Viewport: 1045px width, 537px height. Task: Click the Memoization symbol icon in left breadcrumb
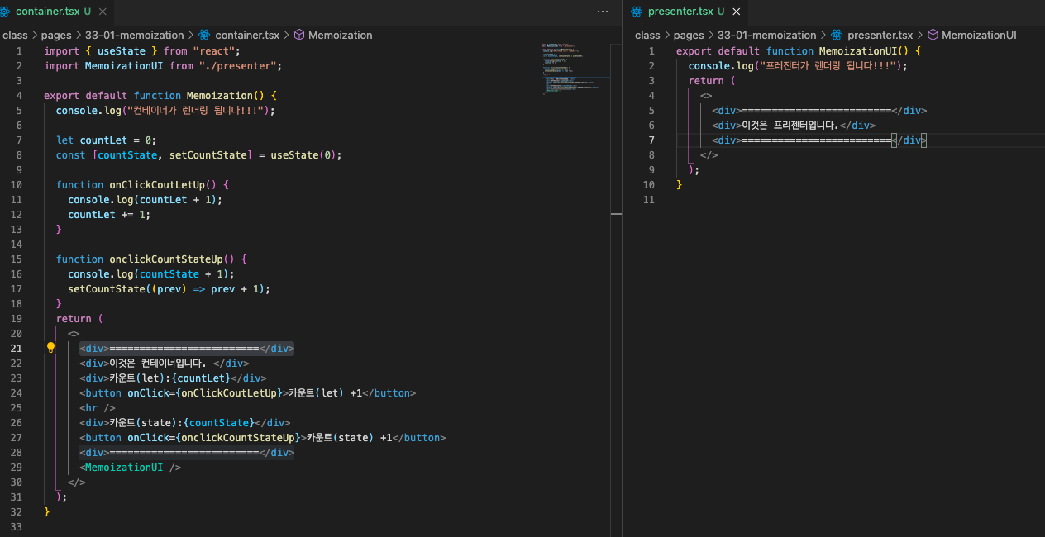coord(299,36)
